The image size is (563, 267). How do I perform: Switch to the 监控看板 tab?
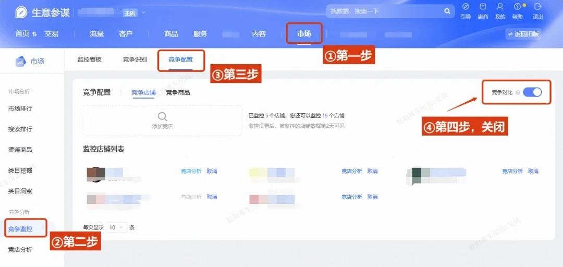point(90,59)
